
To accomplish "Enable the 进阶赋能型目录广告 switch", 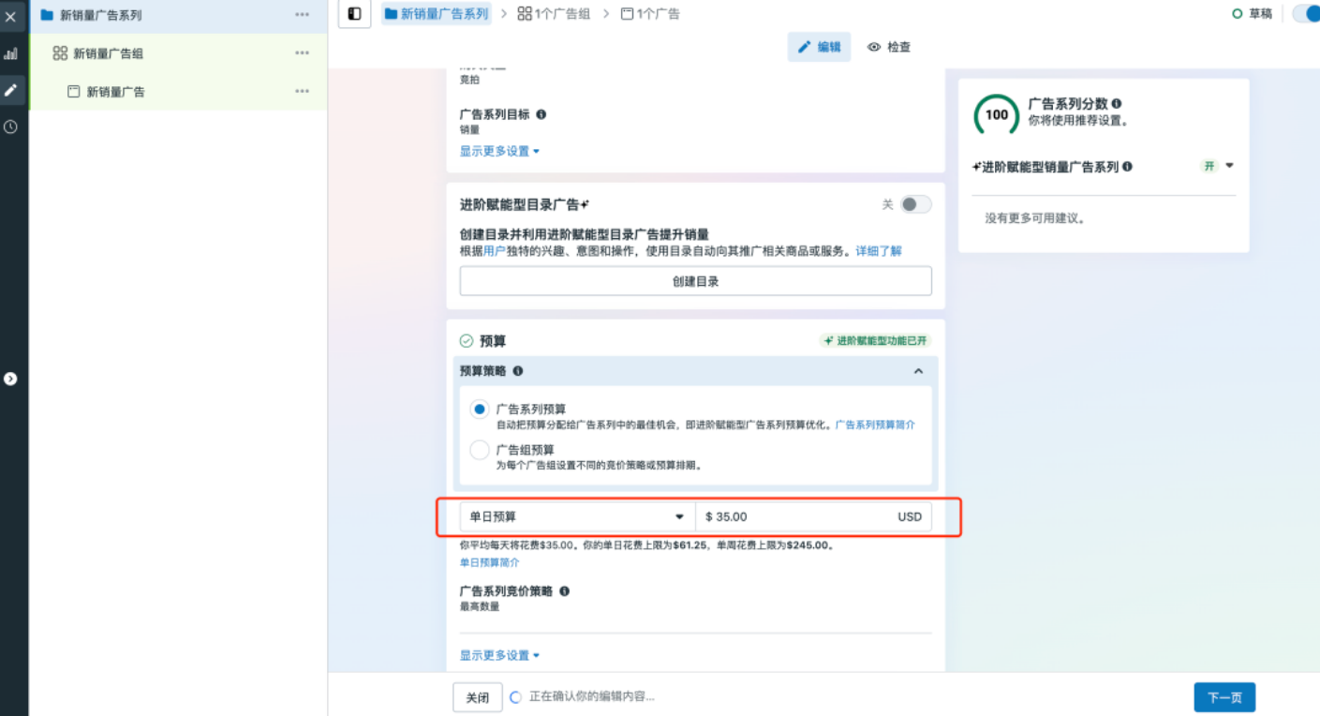I will click(915, 203).
